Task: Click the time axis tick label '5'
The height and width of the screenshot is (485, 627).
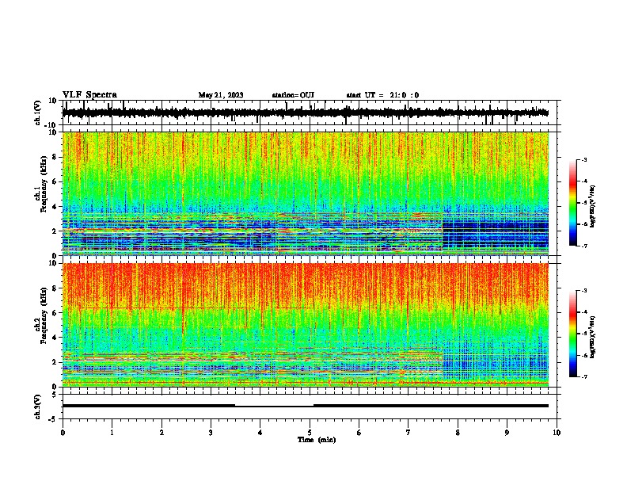Action: (310, 433)
